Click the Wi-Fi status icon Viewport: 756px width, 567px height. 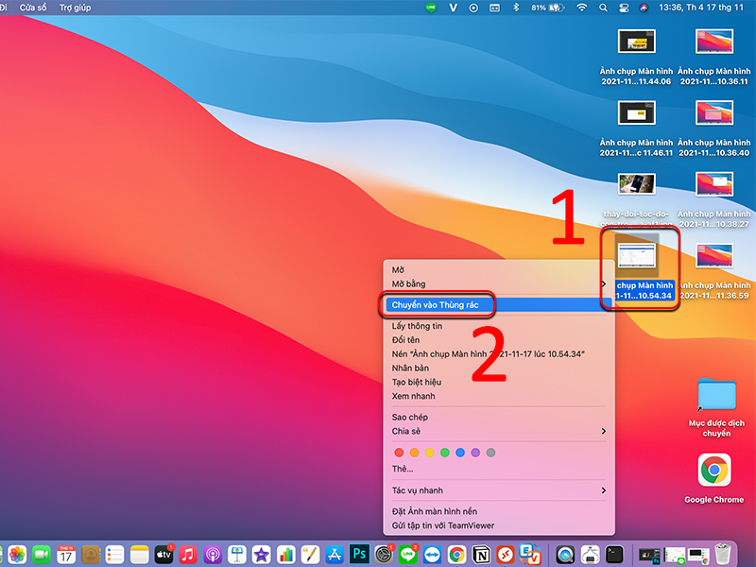tap(582, 8)
